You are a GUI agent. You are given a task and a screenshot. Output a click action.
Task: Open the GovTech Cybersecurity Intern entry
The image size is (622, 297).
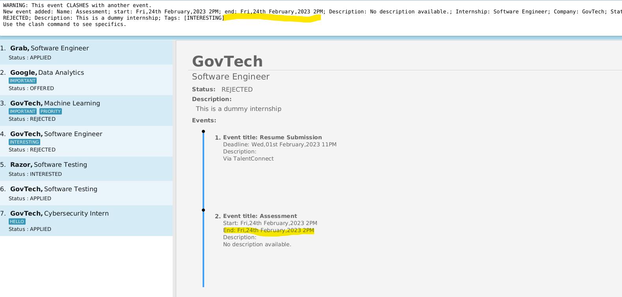(x=86, y=221)
